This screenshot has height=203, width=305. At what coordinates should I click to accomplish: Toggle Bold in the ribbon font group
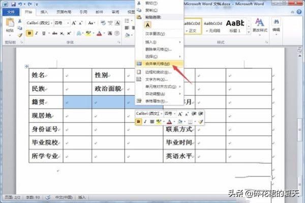[x=29, y=33]
